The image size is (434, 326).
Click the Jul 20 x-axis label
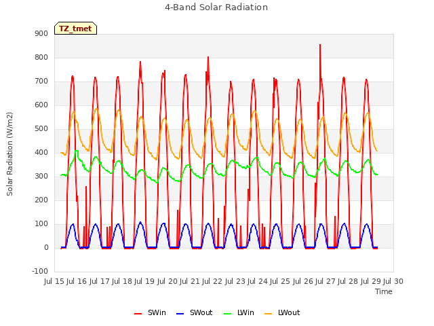(167, 281)
